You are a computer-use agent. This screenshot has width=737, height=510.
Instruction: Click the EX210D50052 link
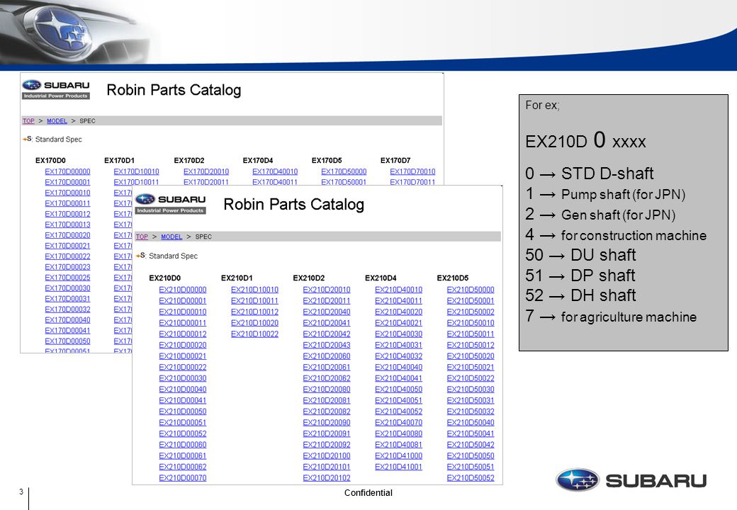[471, 477]
